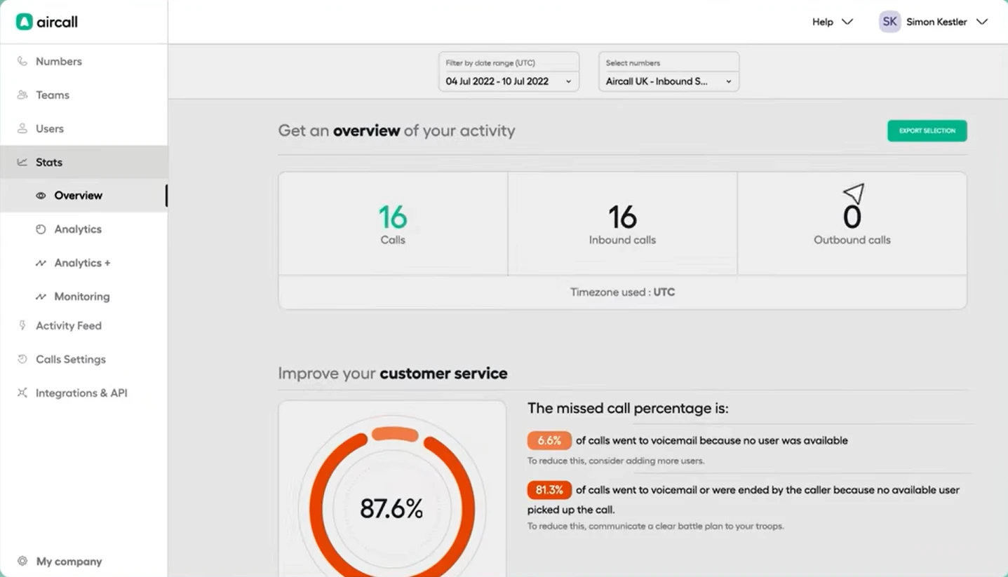Click the Aircall logo in top left

point(46,22)
